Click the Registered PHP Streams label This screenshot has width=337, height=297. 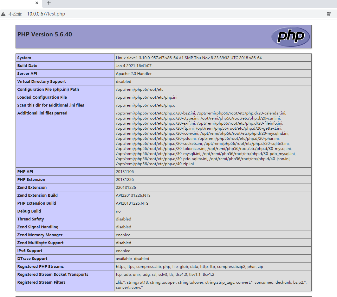click(40, 267)
